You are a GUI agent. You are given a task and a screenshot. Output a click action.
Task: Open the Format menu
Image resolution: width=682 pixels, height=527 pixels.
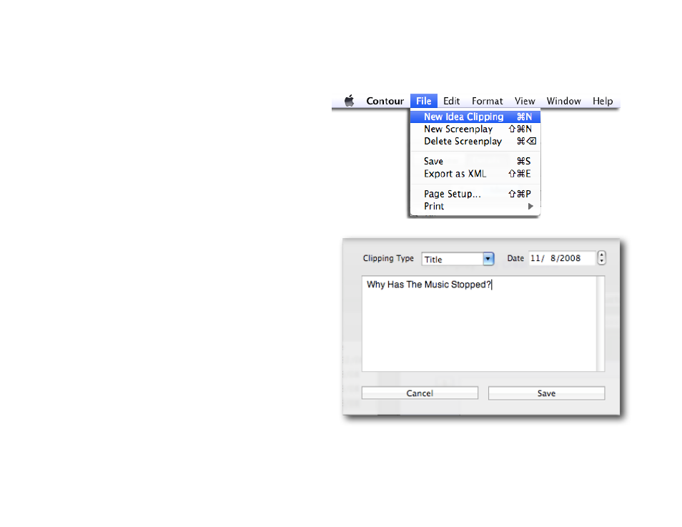[x=487, y=101]
